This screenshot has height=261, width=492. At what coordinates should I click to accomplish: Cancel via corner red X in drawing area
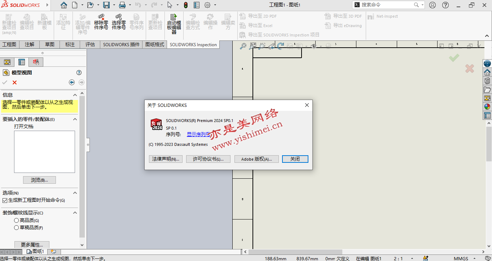469,69
